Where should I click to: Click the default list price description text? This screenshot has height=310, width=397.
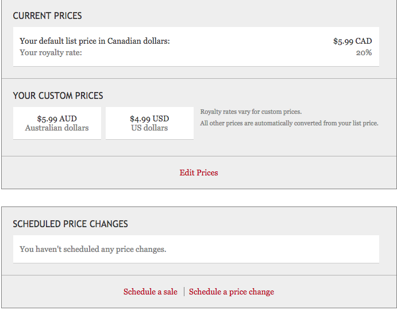(x=95, y=41)
